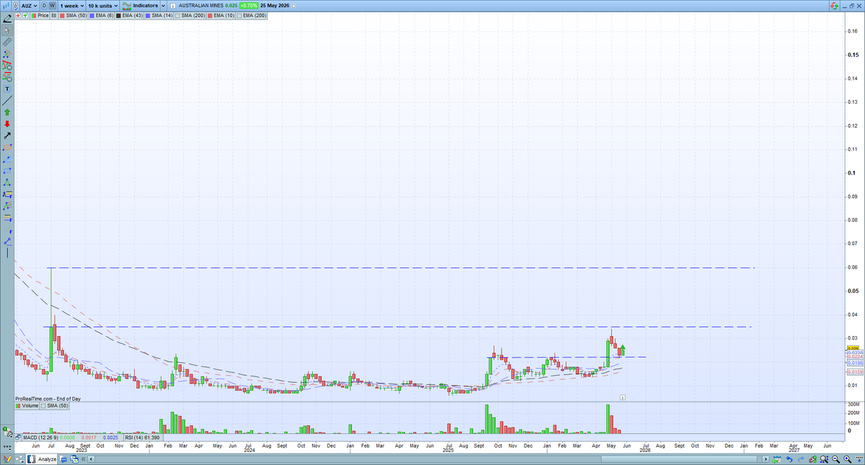Click the detach panel icon left of MACD

click(x=17, y=437)
